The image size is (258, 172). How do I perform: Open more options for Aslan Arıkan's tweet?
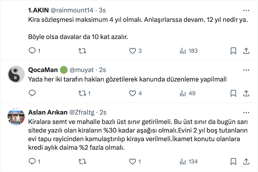tap(246, 112)
